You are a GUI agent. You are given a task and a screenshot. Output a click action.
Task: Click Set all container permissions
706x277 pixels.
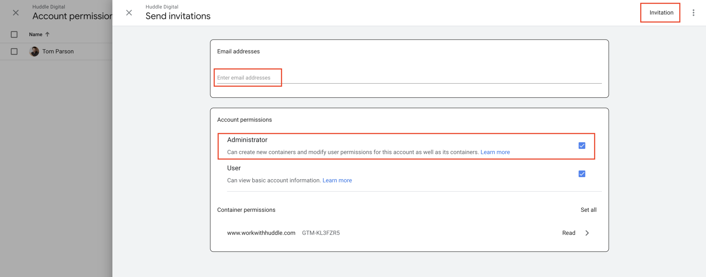[588, 210]
